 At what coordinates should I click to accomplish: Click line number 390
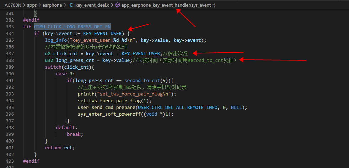click(x=10, y=74)
